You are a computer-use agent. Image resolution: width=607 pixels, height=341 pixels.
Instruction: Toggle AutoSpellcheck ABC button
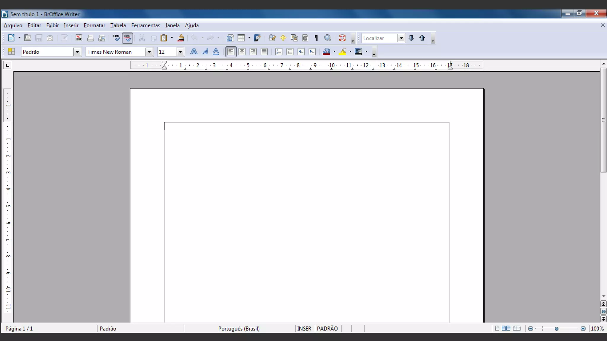click(x=127, y=38)
